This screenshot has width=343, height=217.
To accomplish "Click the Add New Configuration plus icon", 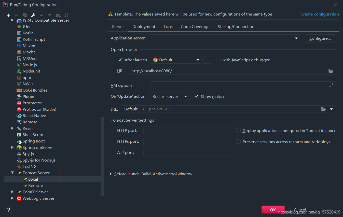I will (8, 15).
